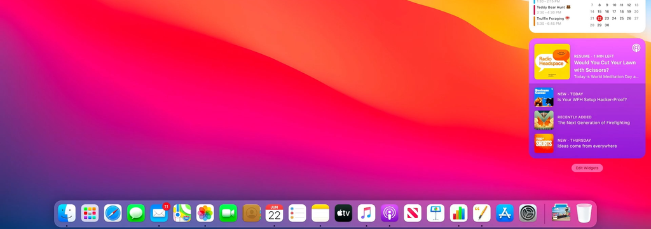Launch Maps from the Dock

(x=182, y=213)
